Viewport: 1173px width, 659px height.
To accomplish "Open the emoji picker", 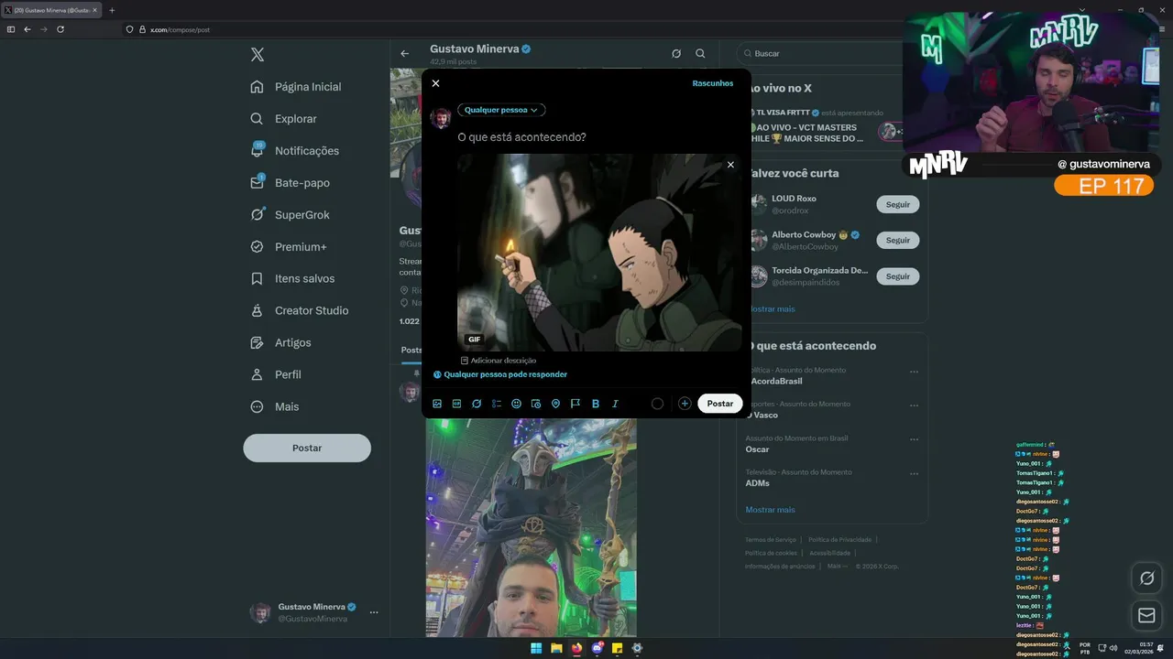I will [516, 404].
